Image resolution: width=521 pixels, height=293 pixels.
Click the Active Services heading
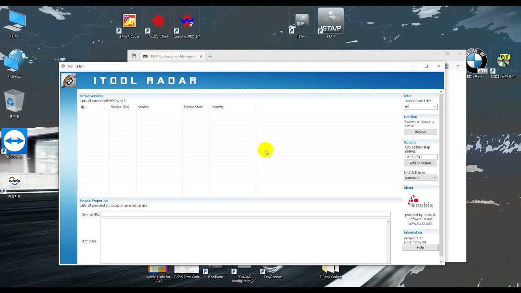point(91,96)
